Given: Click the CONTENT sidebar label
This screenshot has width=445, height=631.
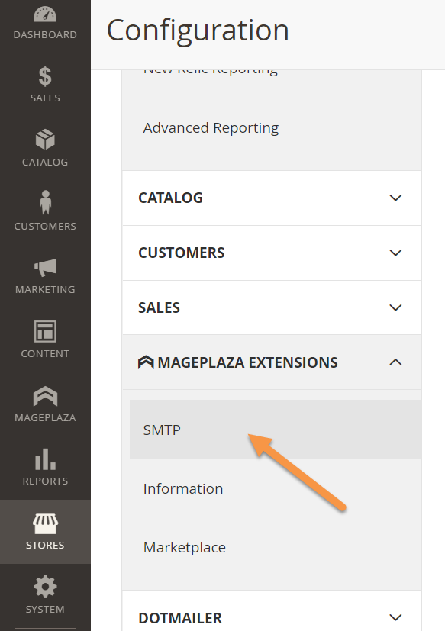Looking at the screenshot, I should [x=45, y=353].
